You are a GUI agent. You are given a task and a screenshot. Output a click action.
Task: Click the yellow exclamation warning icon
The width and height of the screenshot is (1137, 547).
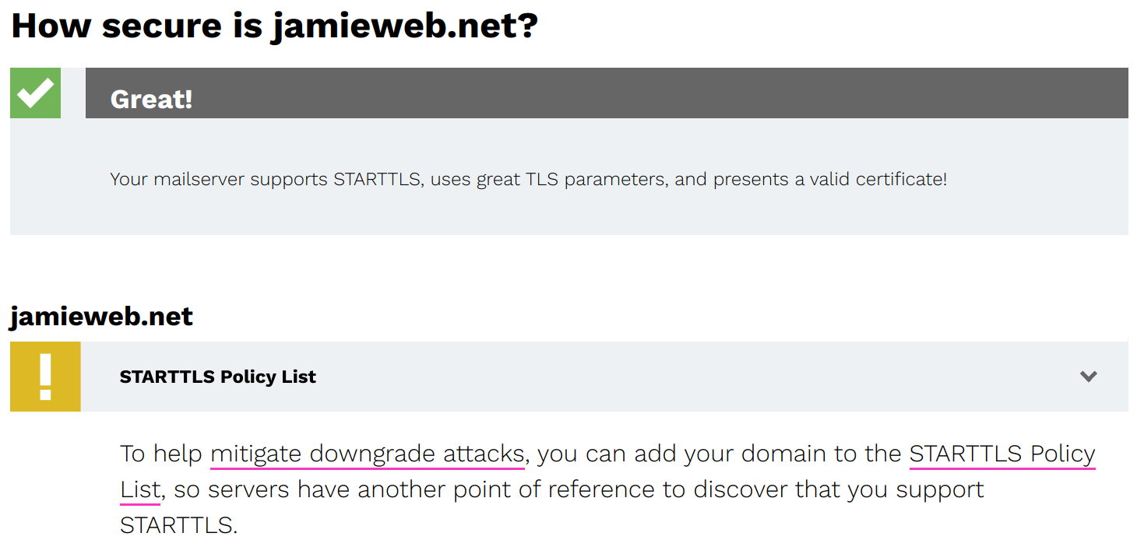[x=45, y=377]
